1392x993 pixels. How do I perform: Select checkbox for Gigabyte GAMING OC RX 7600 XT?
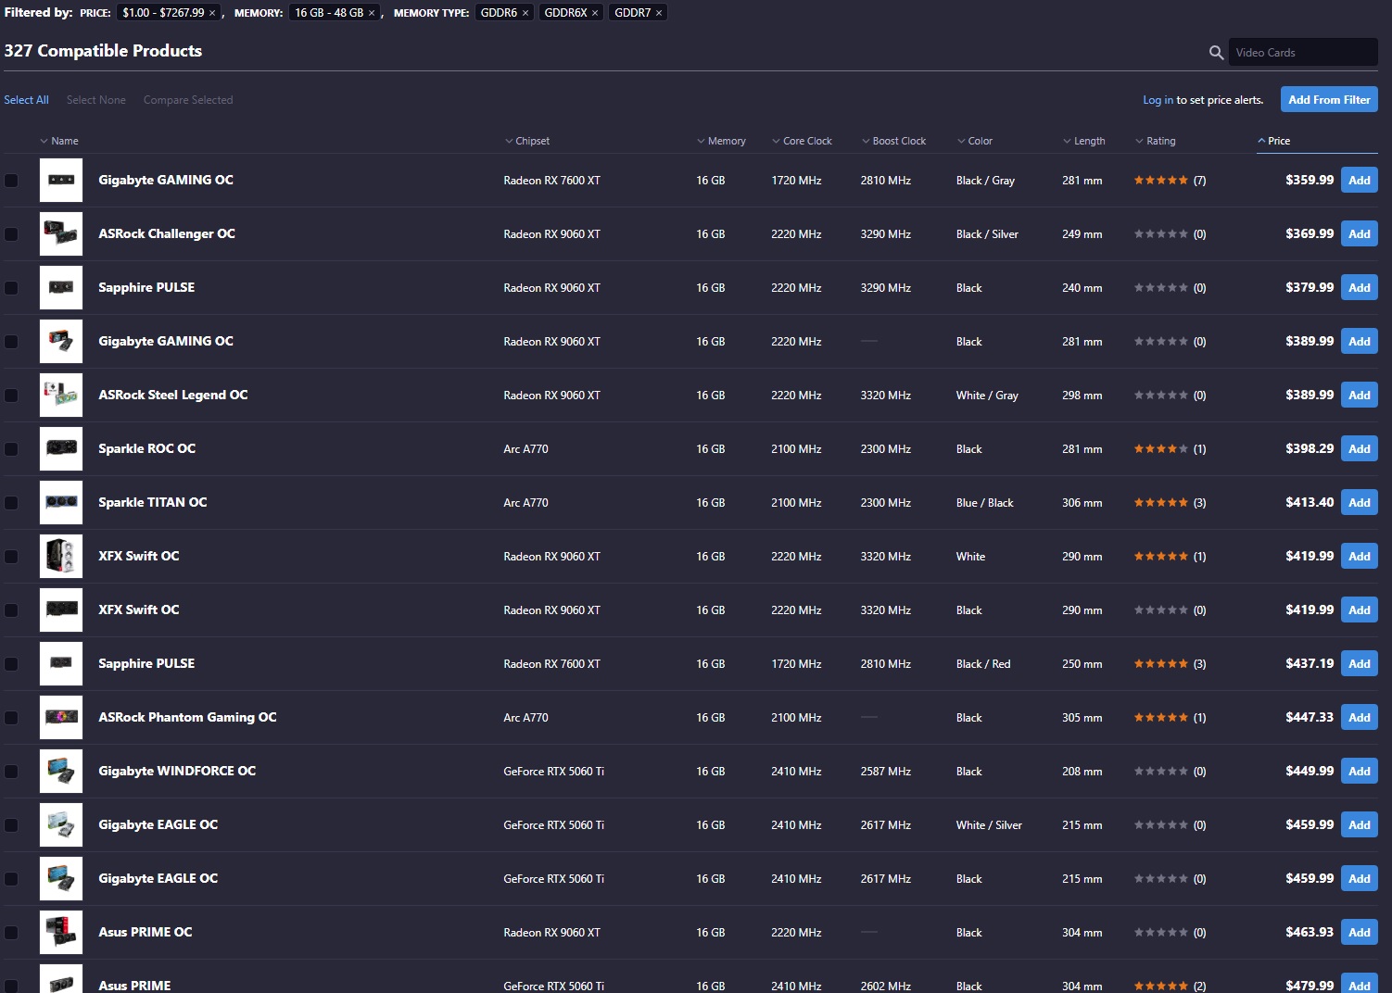point(11,181)
